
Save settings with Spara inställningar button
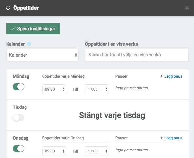33,29
